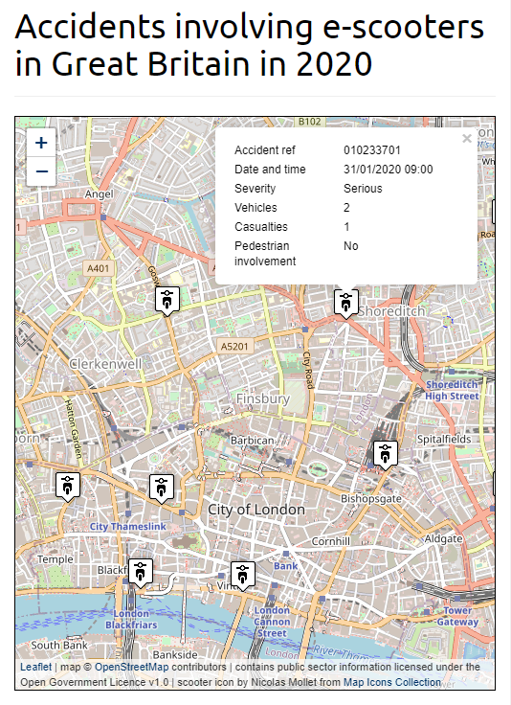Zoom out the map with minus button
Image resolution: width=511 pixels, height=705 pixels.
click(41, 171)
